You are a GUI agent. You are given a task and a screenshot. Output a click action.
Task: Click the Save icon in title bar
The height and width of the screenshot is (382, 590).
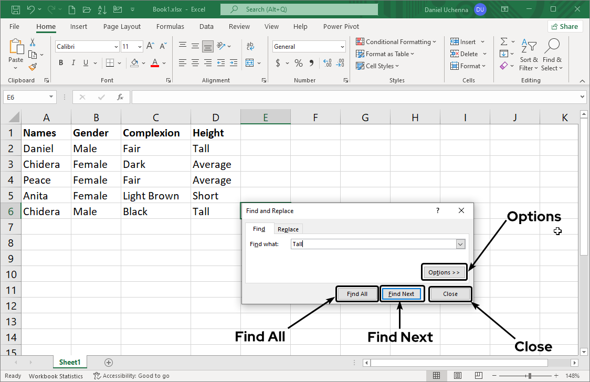pyautogui.click(x=15, y=9)
